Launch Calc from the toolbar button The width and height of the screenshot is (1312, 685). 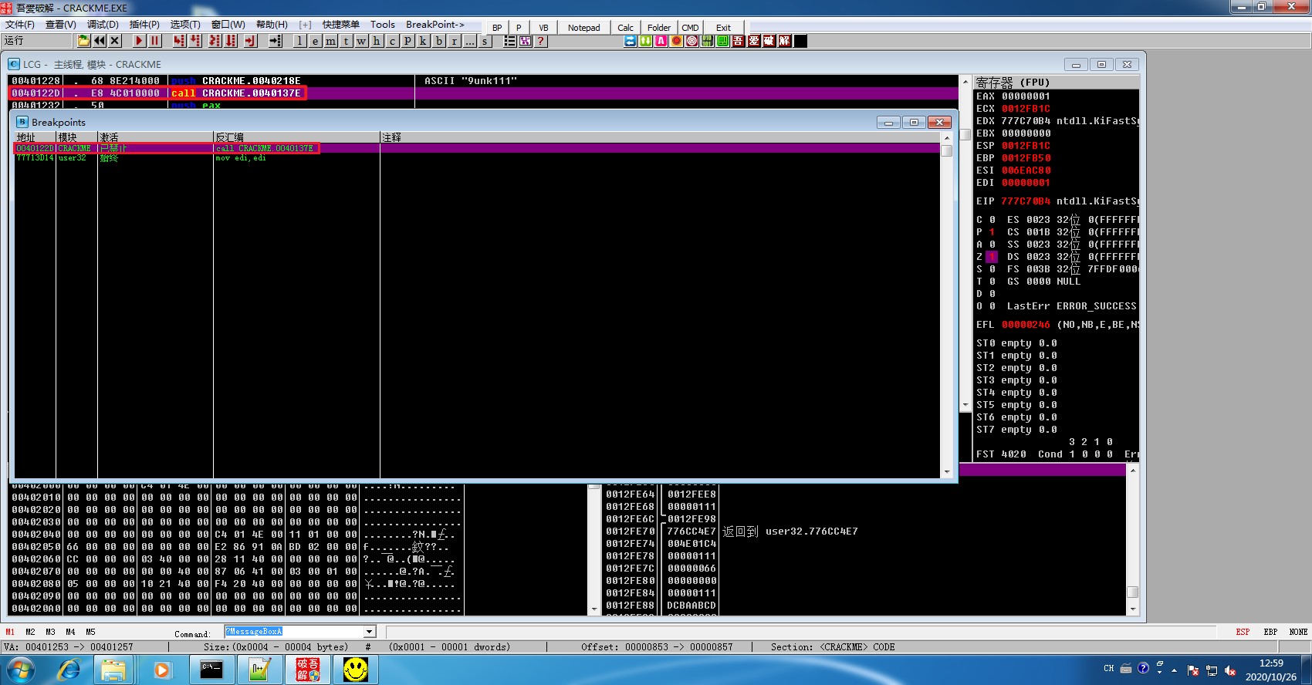pos(625,28)
